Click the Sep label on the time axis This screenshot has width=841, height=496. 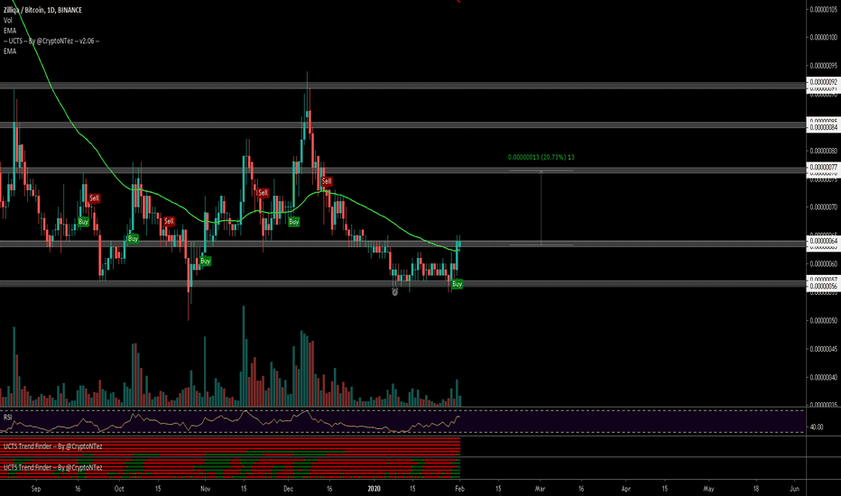click(x=36, y=489)
